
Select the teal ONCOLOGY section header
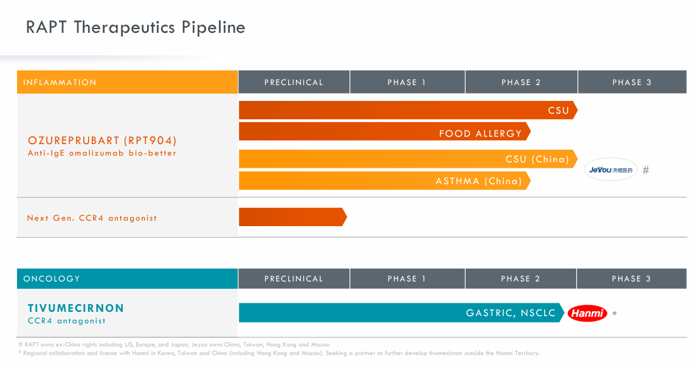(127, 278)
